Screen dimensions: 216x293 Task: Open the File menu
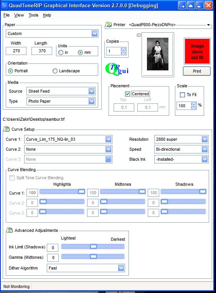[x=7, y=15]
